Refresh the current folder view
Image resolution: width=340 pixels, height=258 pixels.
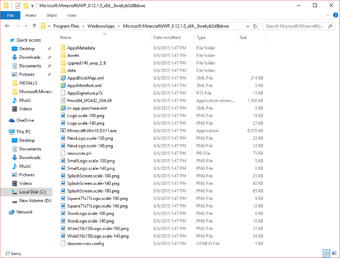click(255, 26)
